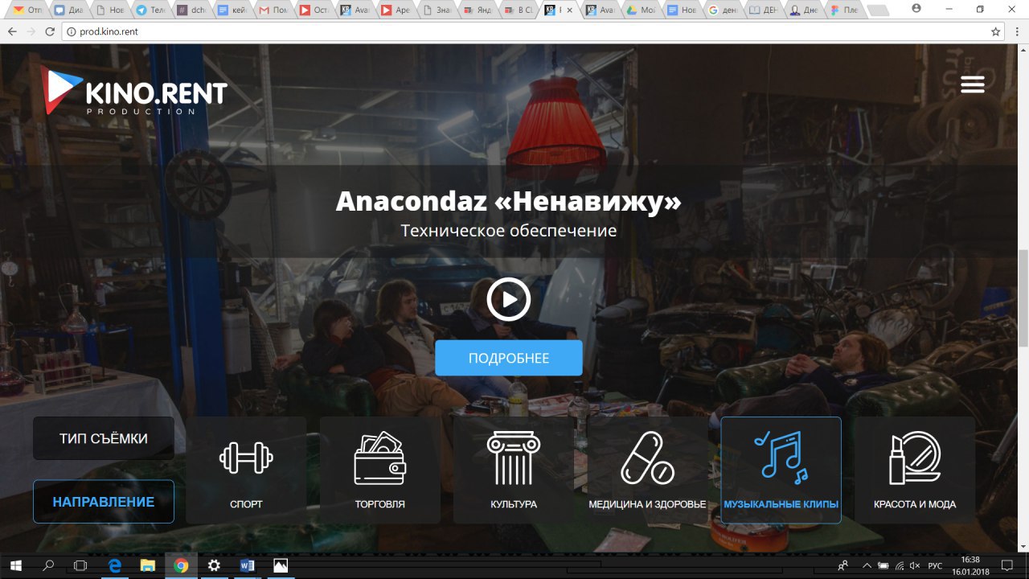The width and height of the screenshot is (1029, 579).
Task: Launch Microsoft Edge from the taskbar
Action: 114,565
